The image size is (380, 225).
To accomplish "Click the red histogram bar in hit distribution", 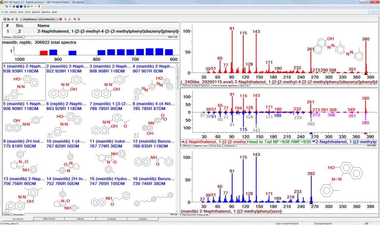I will click(43, 53).
